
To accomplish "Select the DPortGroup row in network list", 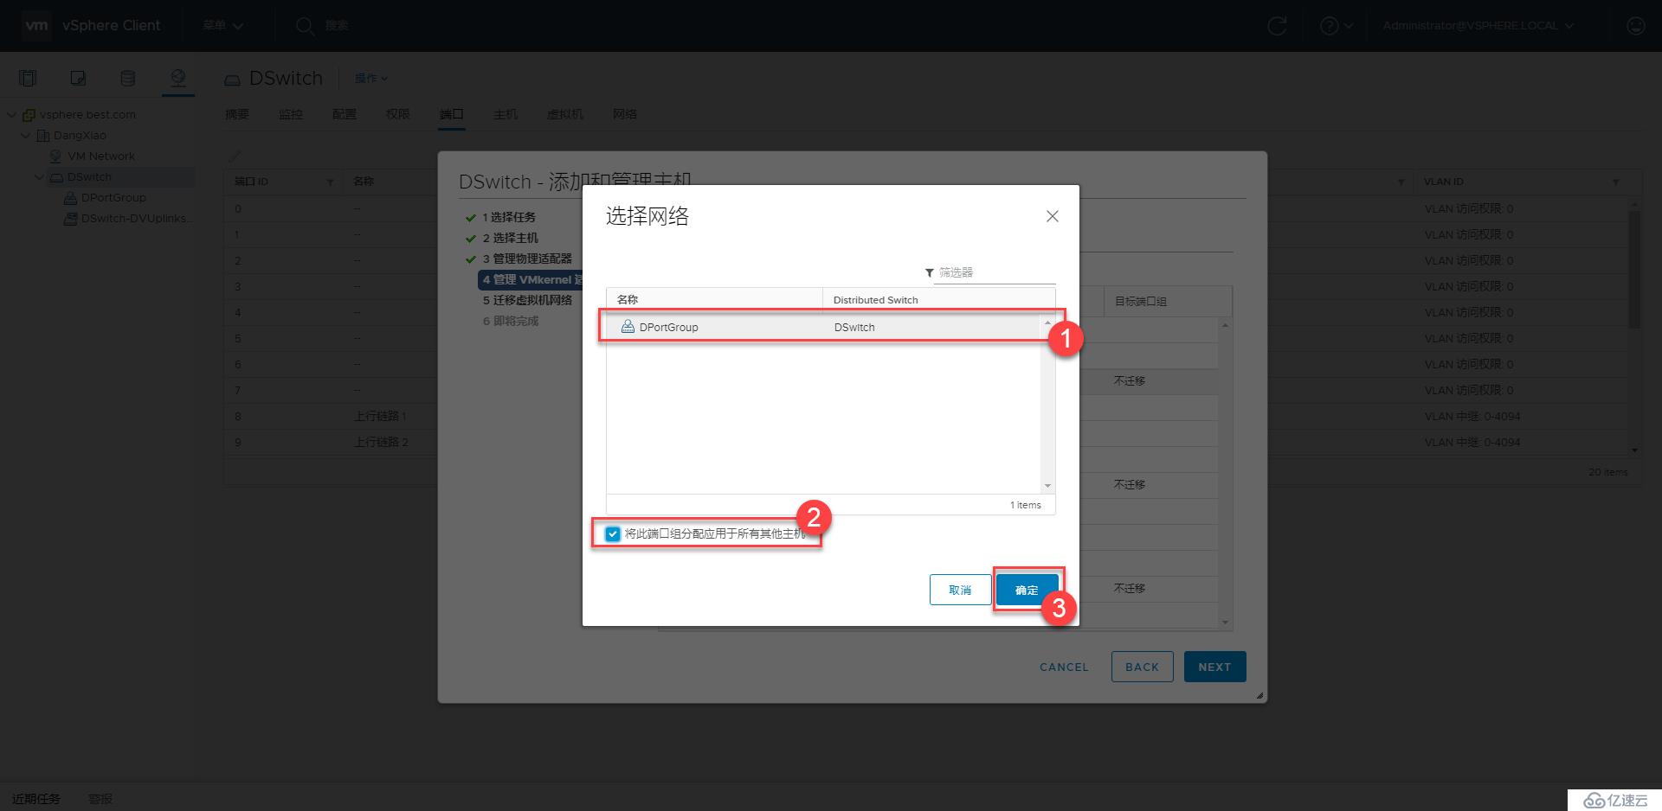I will coord(823,327).
